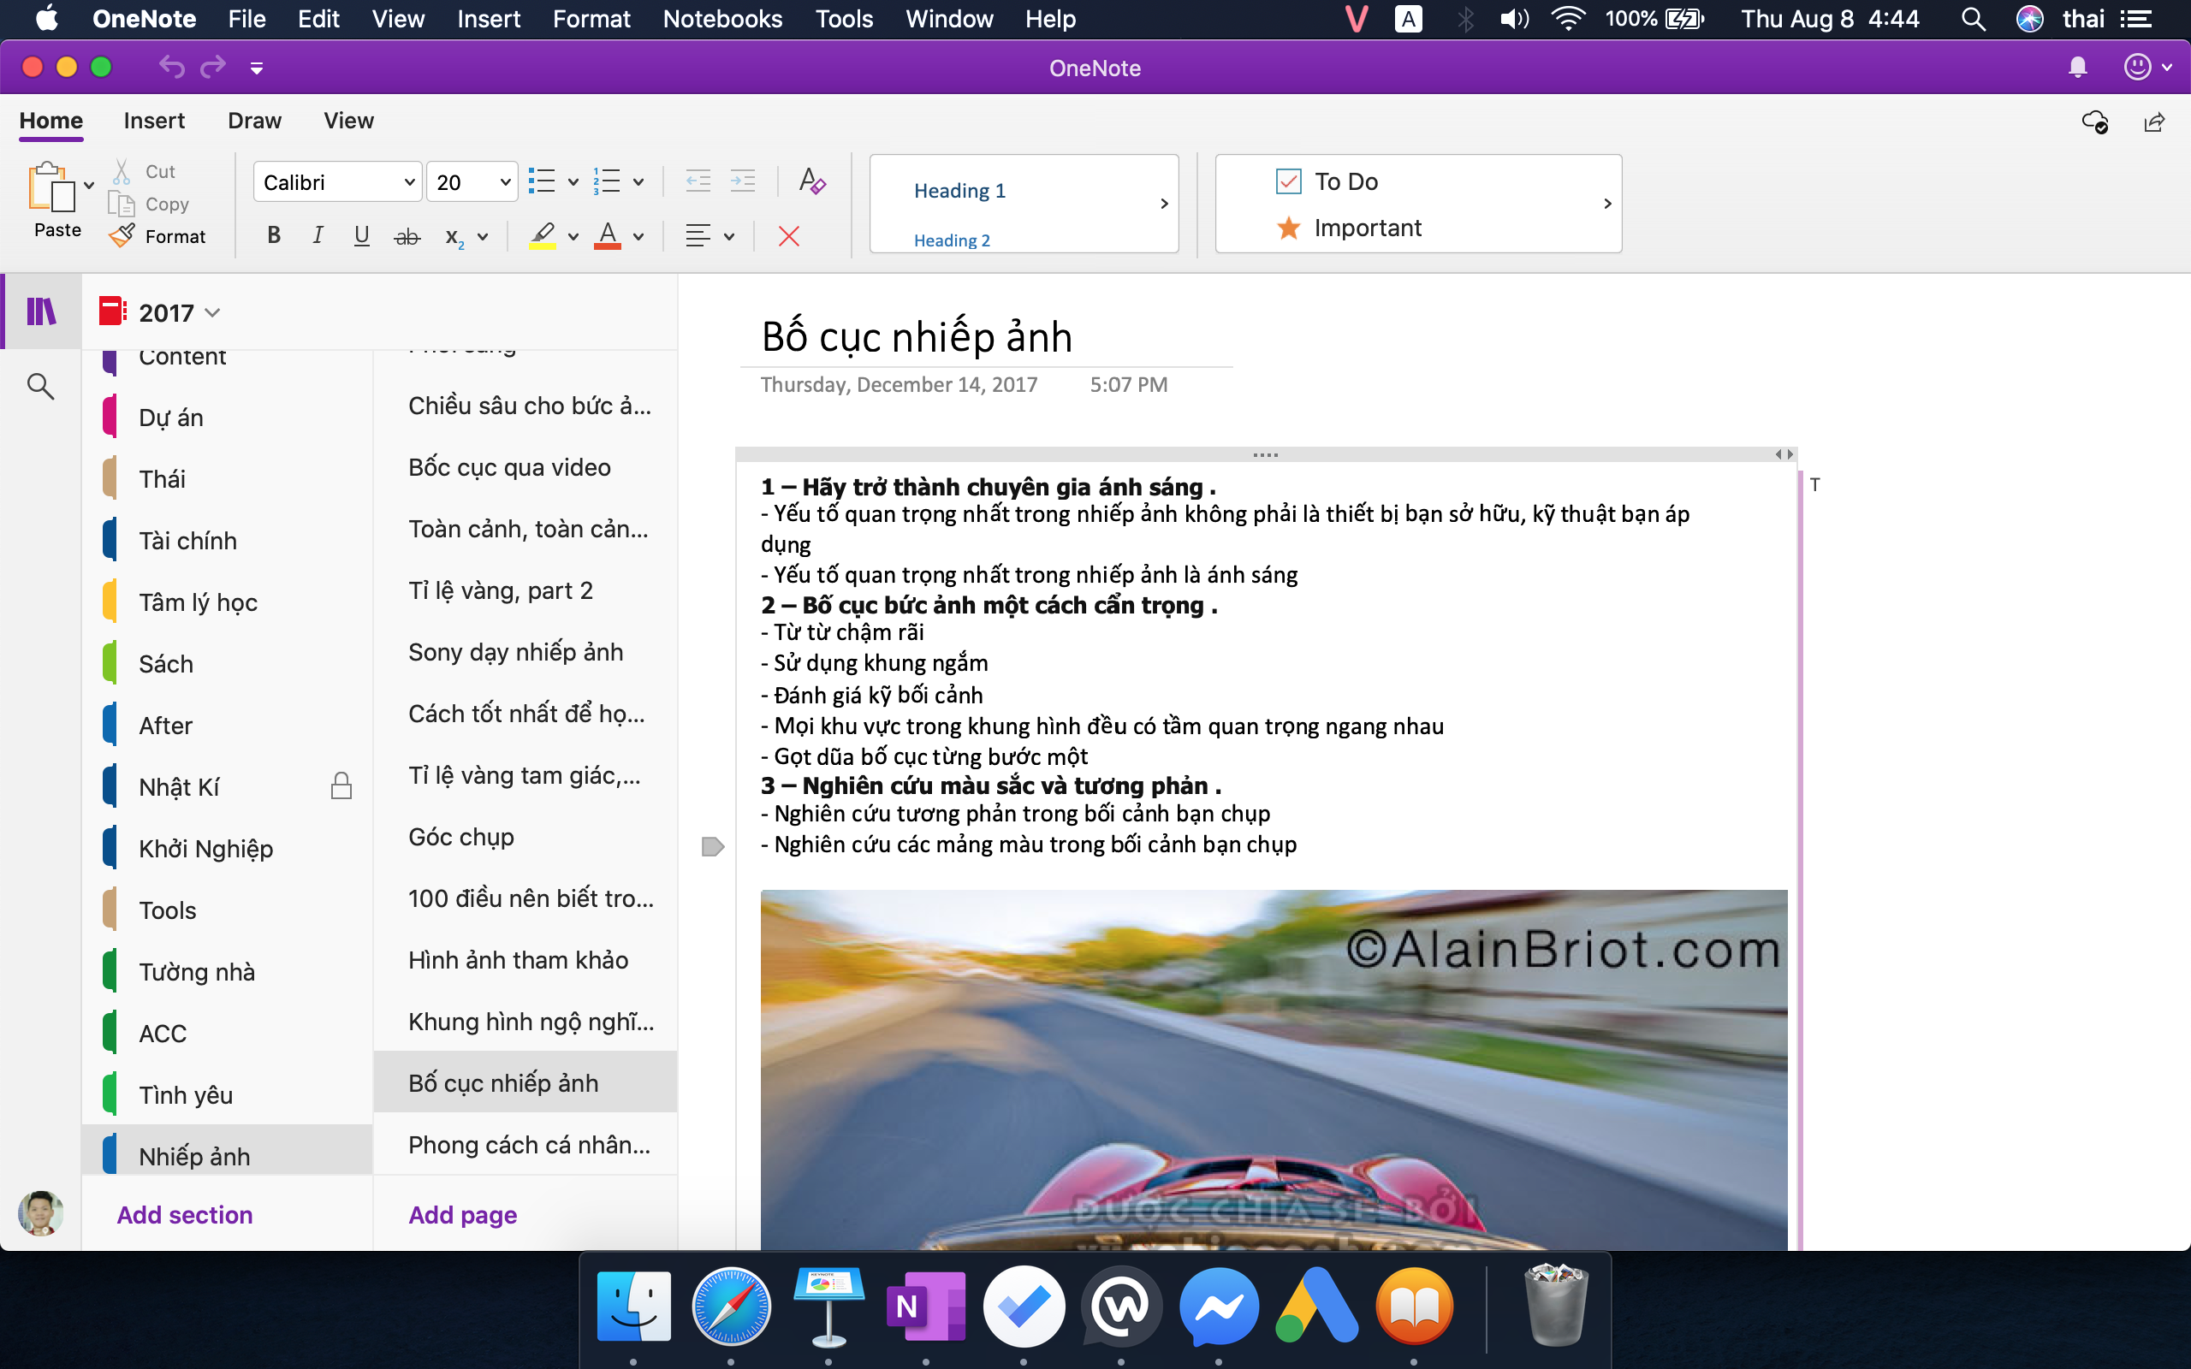Select the car image thumbnail in the note
The height and width of the screenshot is (1369, 2191).
(x=1274, y=1070)
